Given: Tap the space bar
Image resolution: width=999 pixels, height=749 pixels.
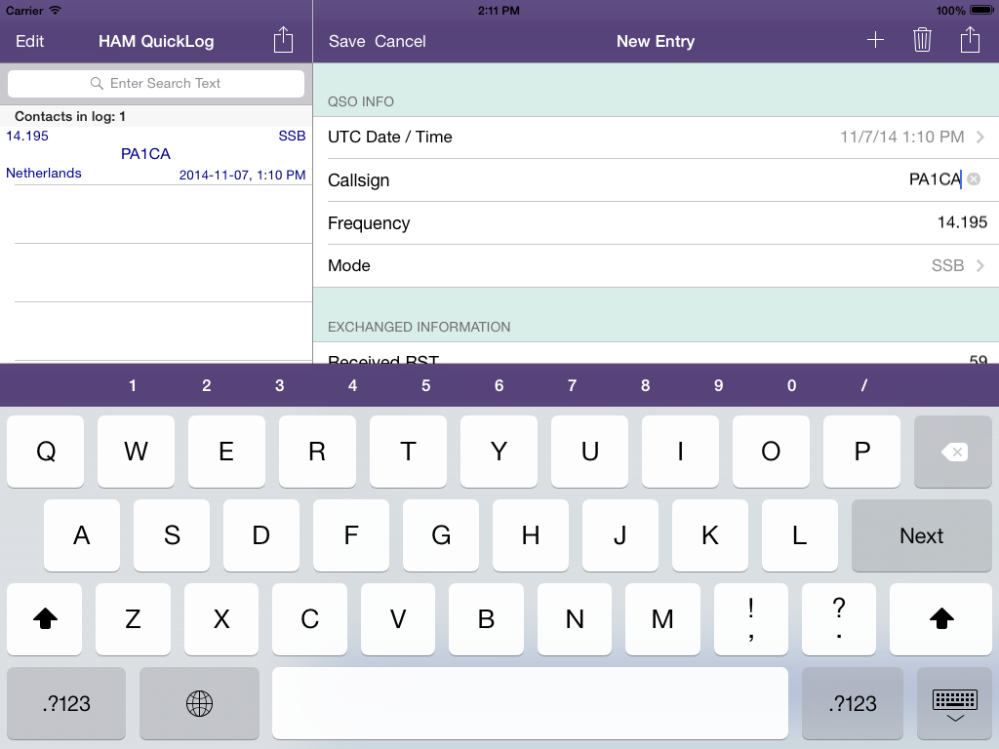Looking at the screenshot, I should coord(530,703).
